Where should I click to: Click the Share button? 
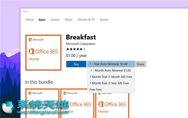[140, 64]
